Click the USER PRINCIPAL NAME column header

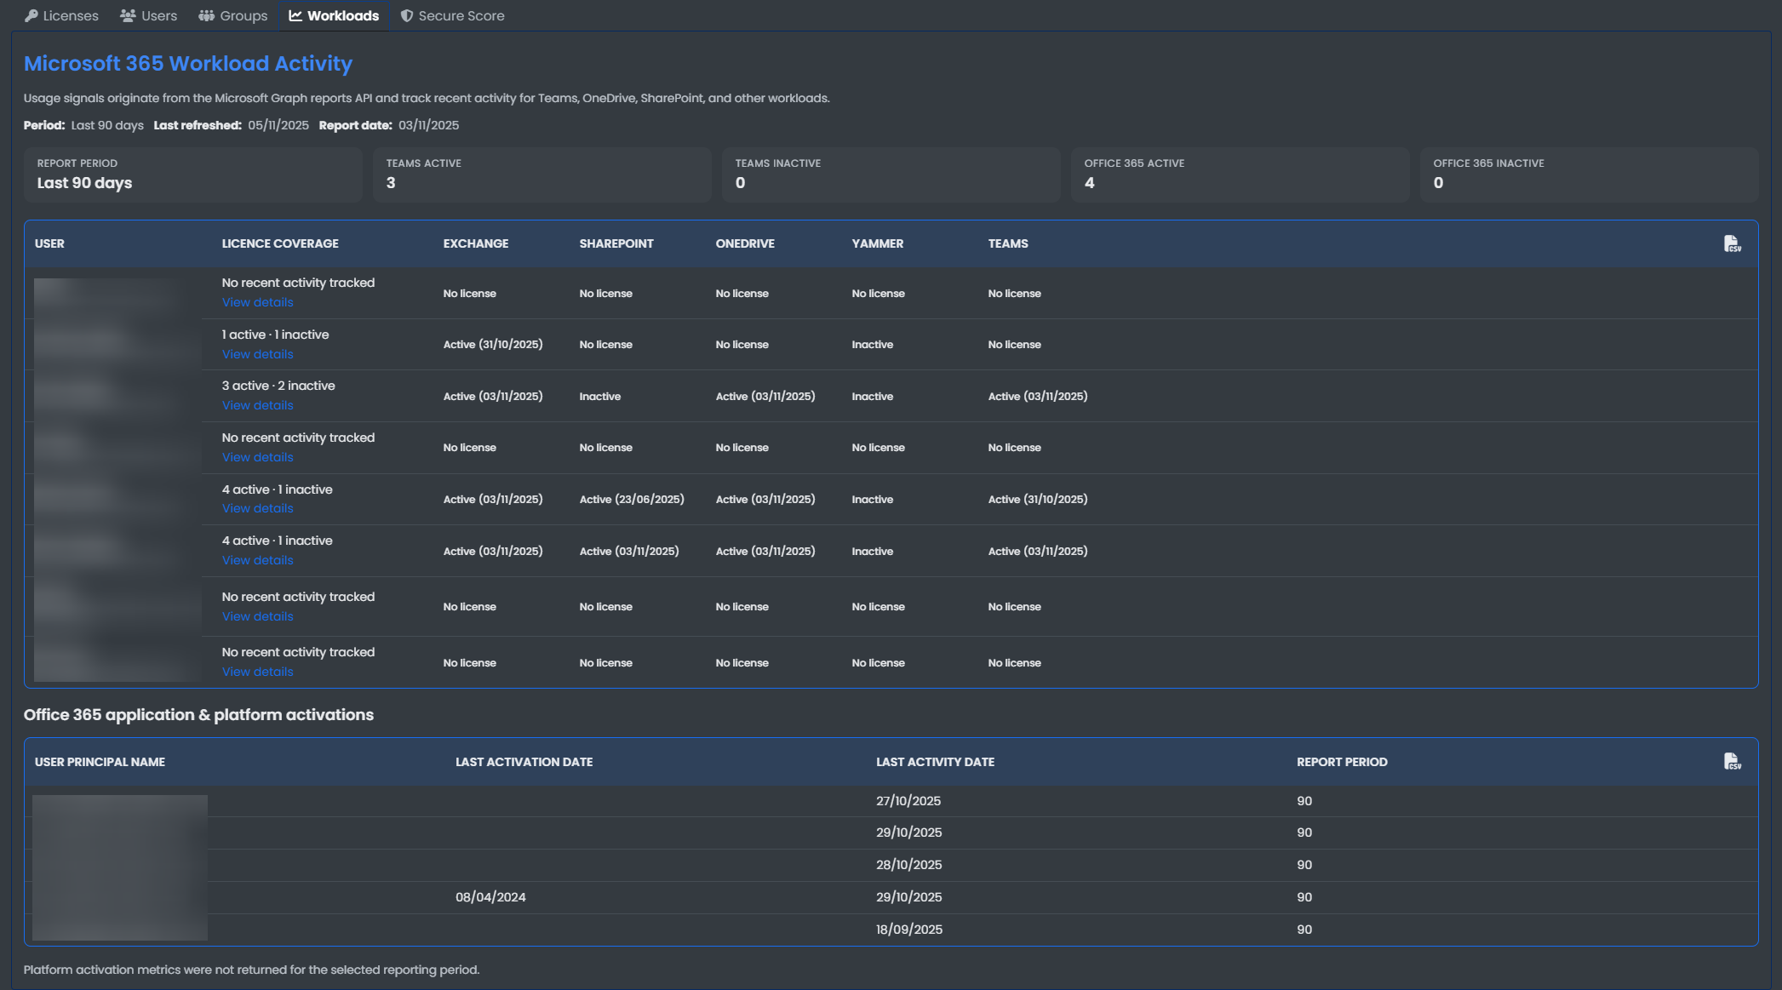100,763
